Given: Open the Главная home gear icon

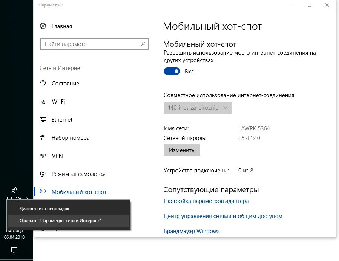Looking at the screenshot, I should coord(43,26).
